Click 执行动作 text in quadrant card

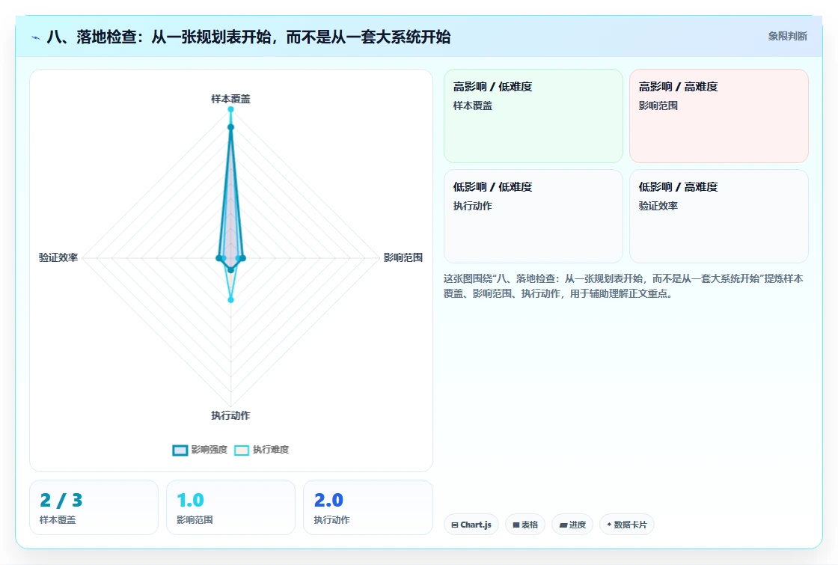tap(472, 206)
